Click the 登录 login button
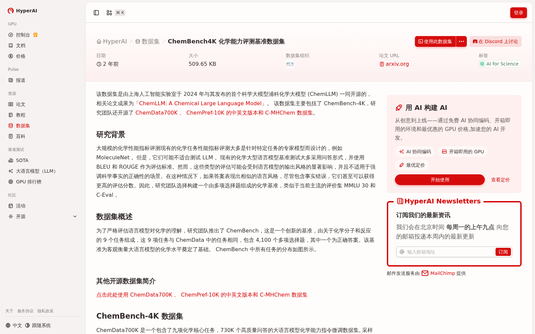 (x=518, y=13)
